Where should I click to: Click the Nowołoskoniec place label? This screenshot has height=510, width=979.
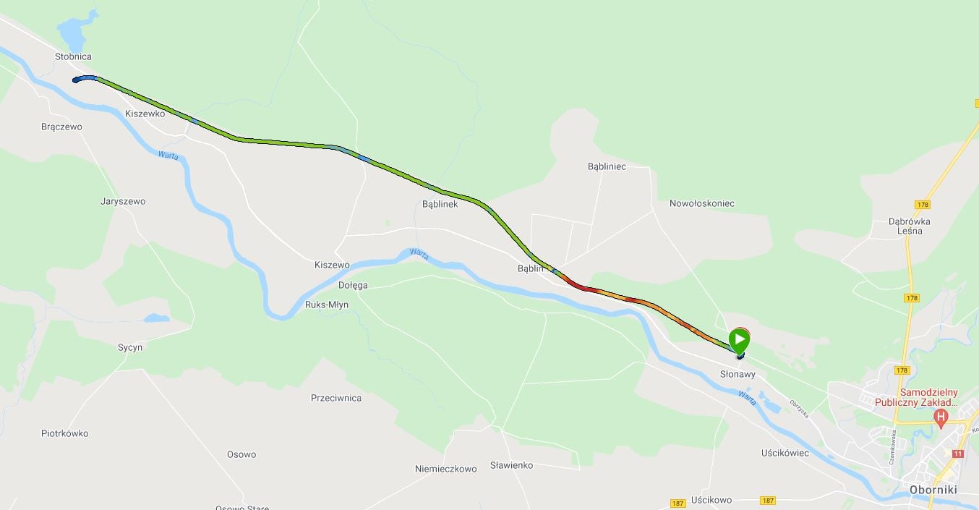(702, 203)
